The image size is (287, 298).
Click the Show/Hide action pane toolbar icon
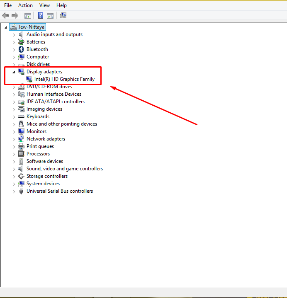tap(50, 16)
